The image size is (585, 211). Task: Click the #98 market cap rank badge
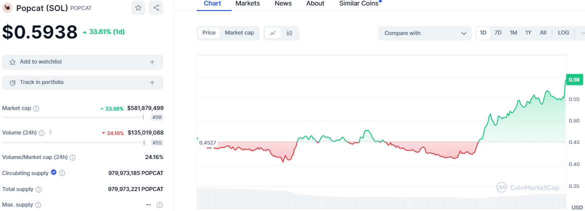(157, 117)
